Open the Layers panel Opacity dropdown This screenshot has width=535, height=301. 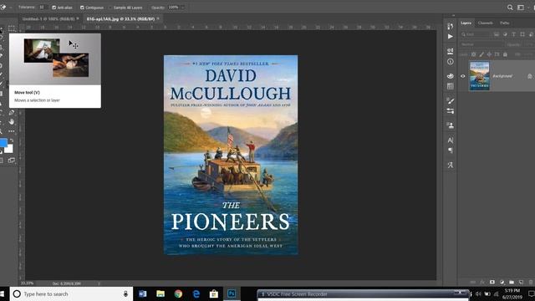pyautogui.click(x=529, y=44)
